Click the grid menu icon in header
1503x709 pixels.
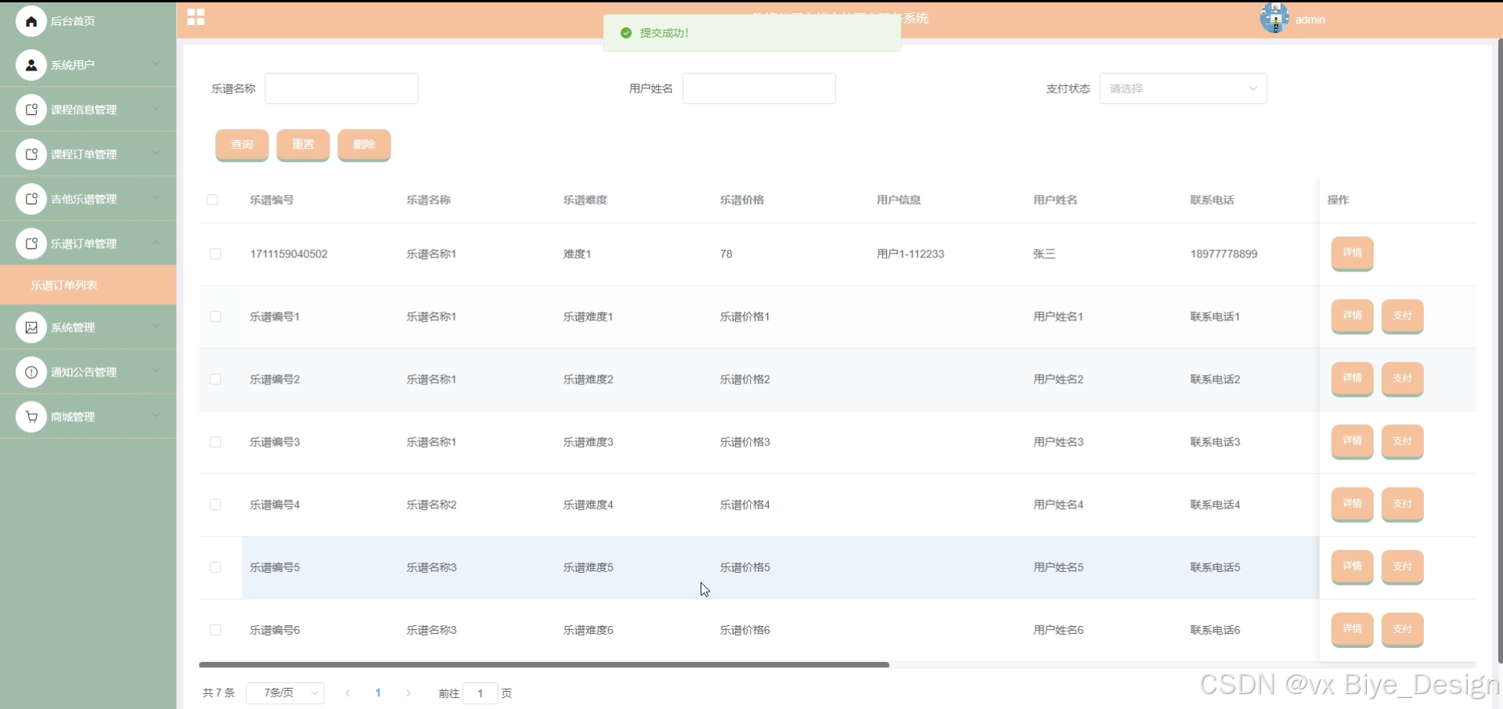(x=196, y=17)
